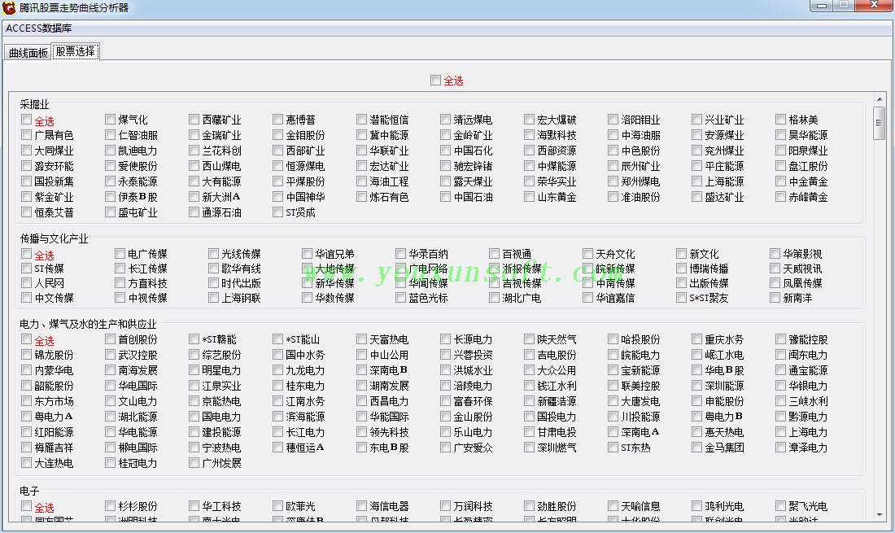
Task: Enable the 山东黄金 checkbox
Action: coord(529,197)
